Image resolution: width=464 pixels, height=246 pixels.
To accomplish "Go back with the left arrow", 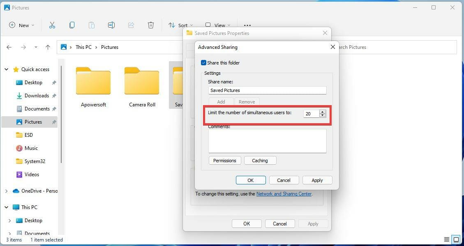I will [9, 47].
